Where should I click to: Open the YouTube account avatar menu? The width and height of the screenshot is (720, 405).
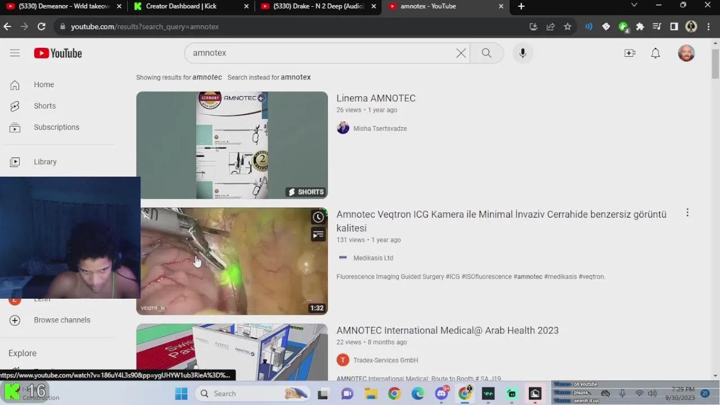pos(686,53)
